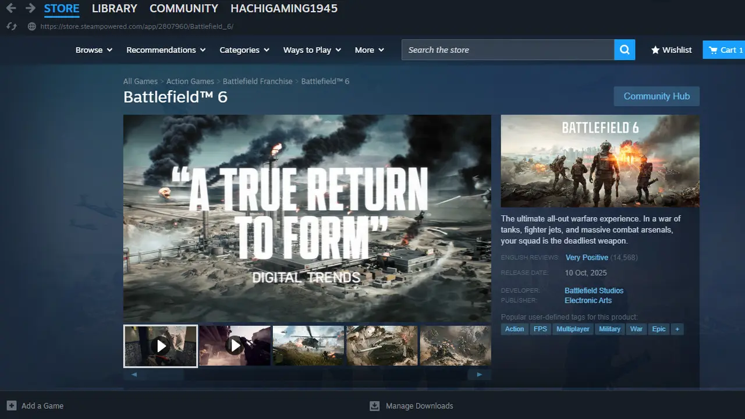Select the helicopter screenshot thumbnail

click(x=308, y=346)
